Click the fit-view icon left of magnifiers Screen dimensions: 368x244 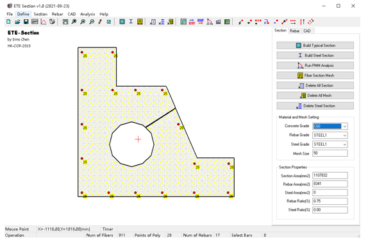click(x=65, y=22)
